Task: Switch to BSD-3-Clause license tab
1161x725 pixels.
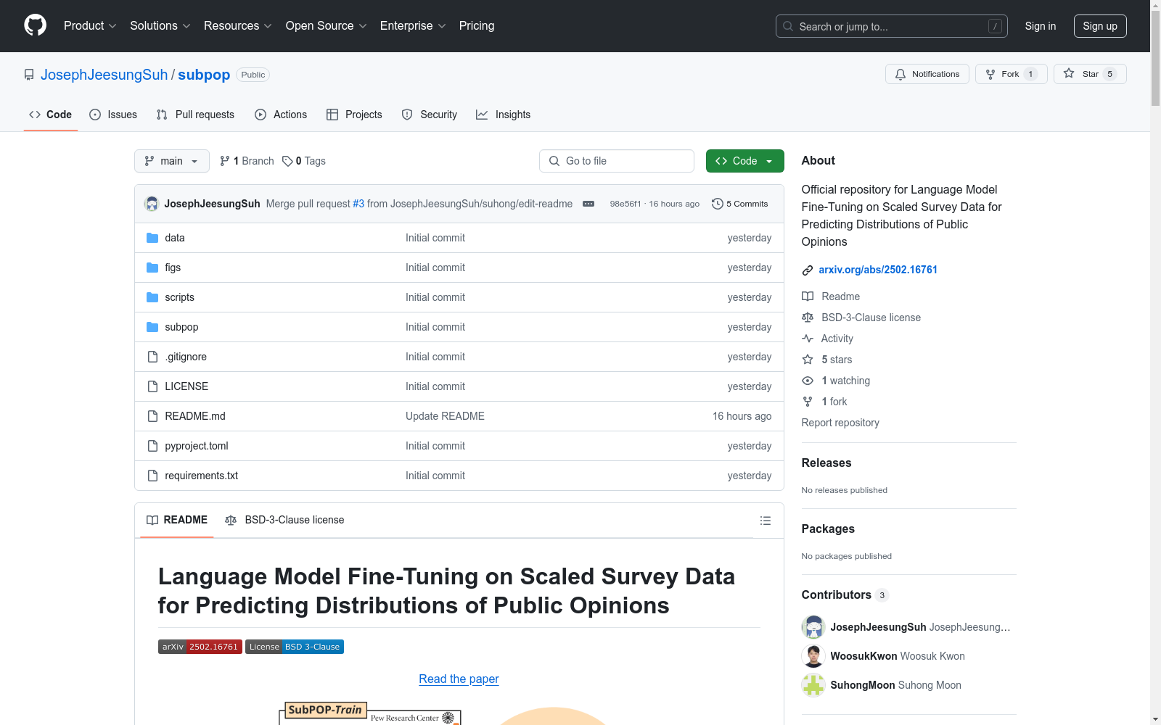Action: point(284,520)
